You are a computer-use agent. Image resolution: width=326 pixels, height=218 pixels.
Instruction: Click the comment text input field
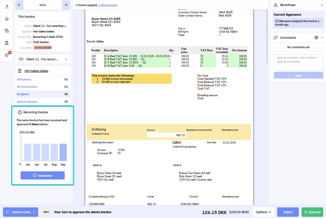[x=299, y=62]
